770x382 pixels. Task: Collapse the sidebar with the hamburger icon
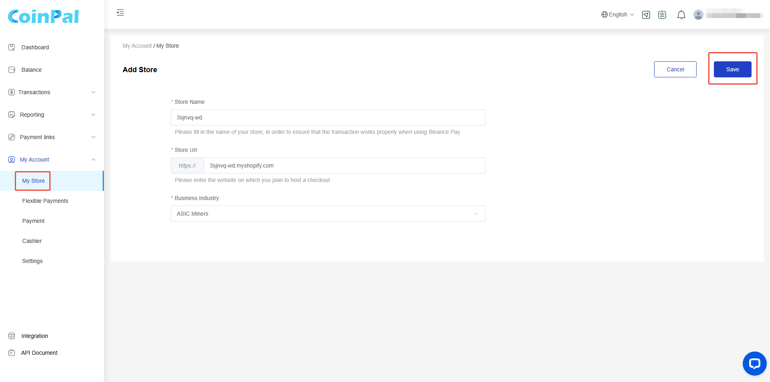point(120,13)
